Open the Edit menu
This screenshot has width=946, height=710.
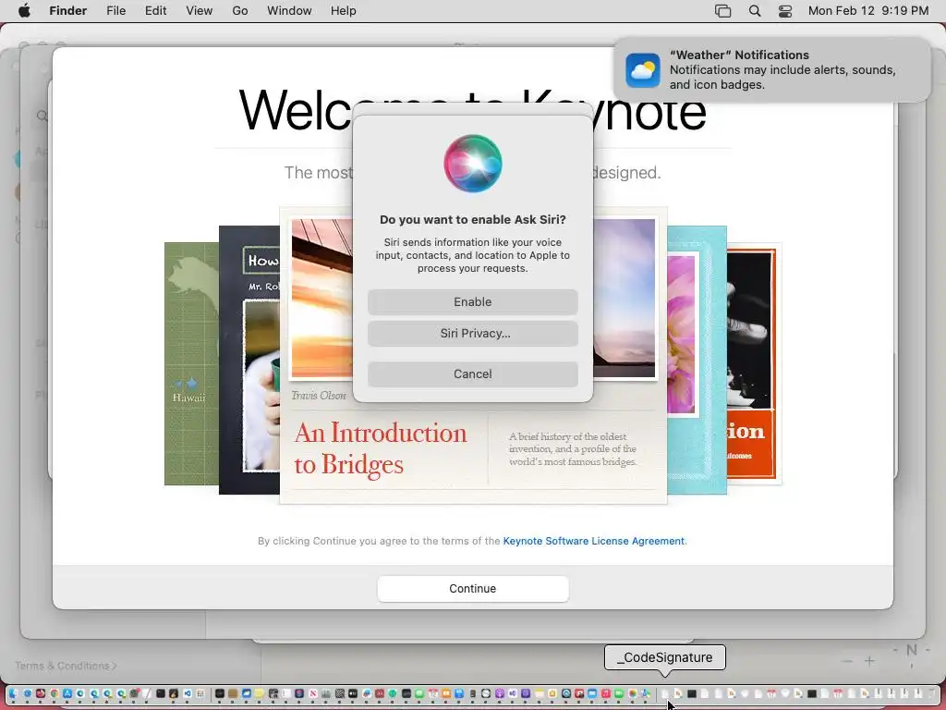pos(155,11)
